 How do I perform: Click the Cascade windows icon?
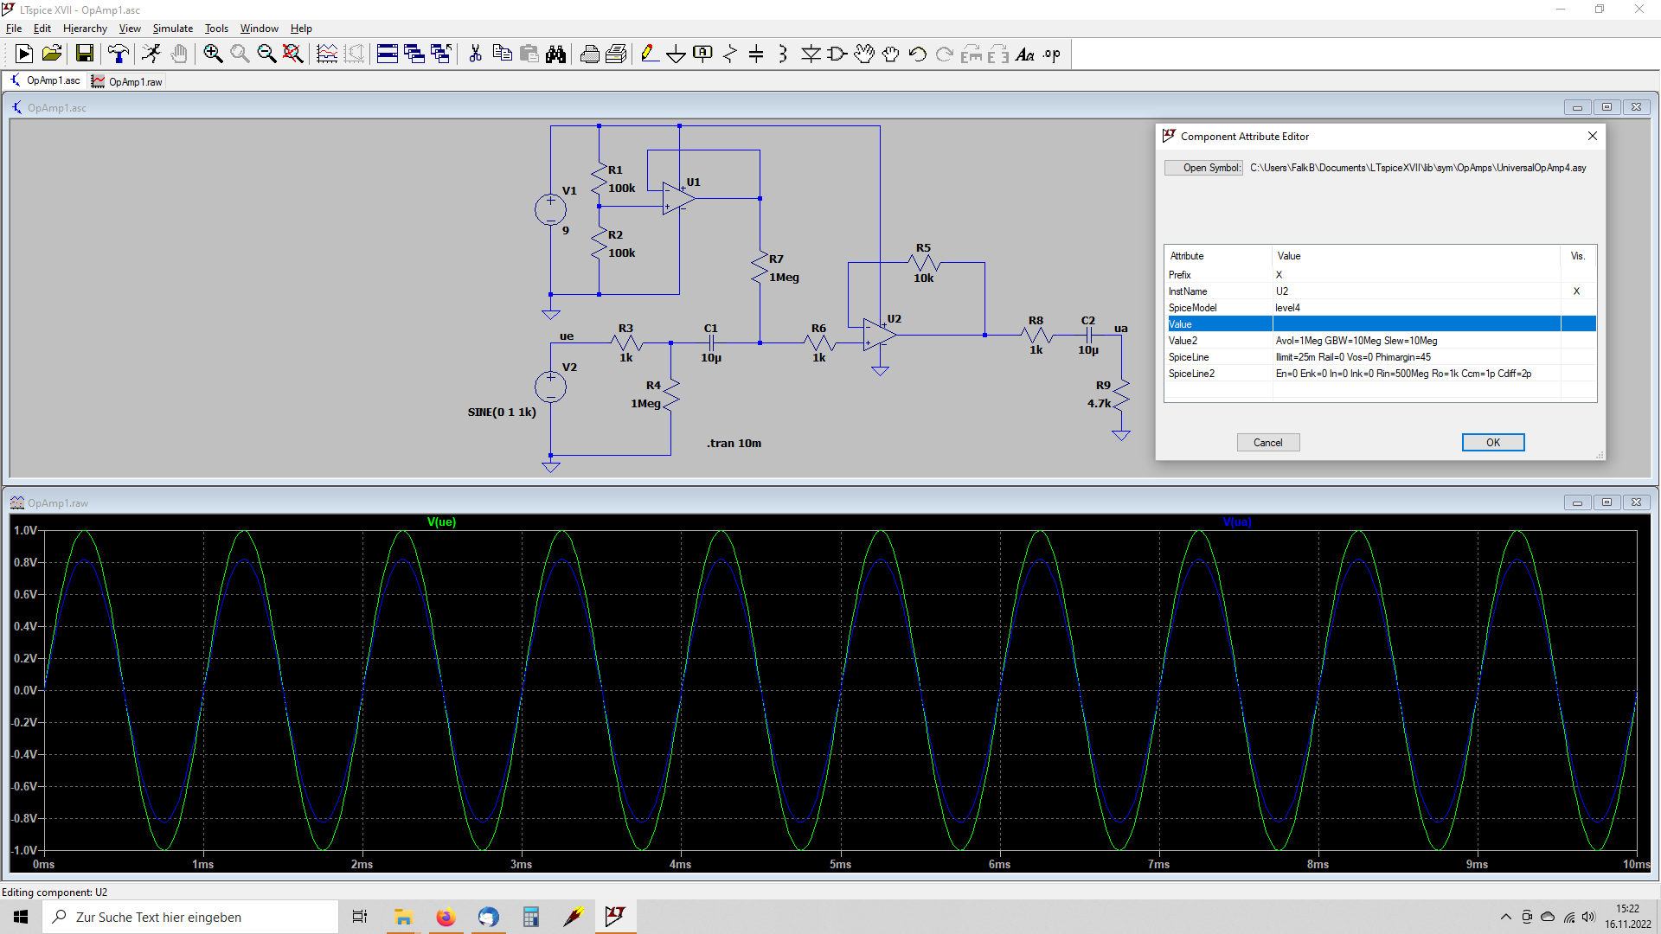click(414, 54)
